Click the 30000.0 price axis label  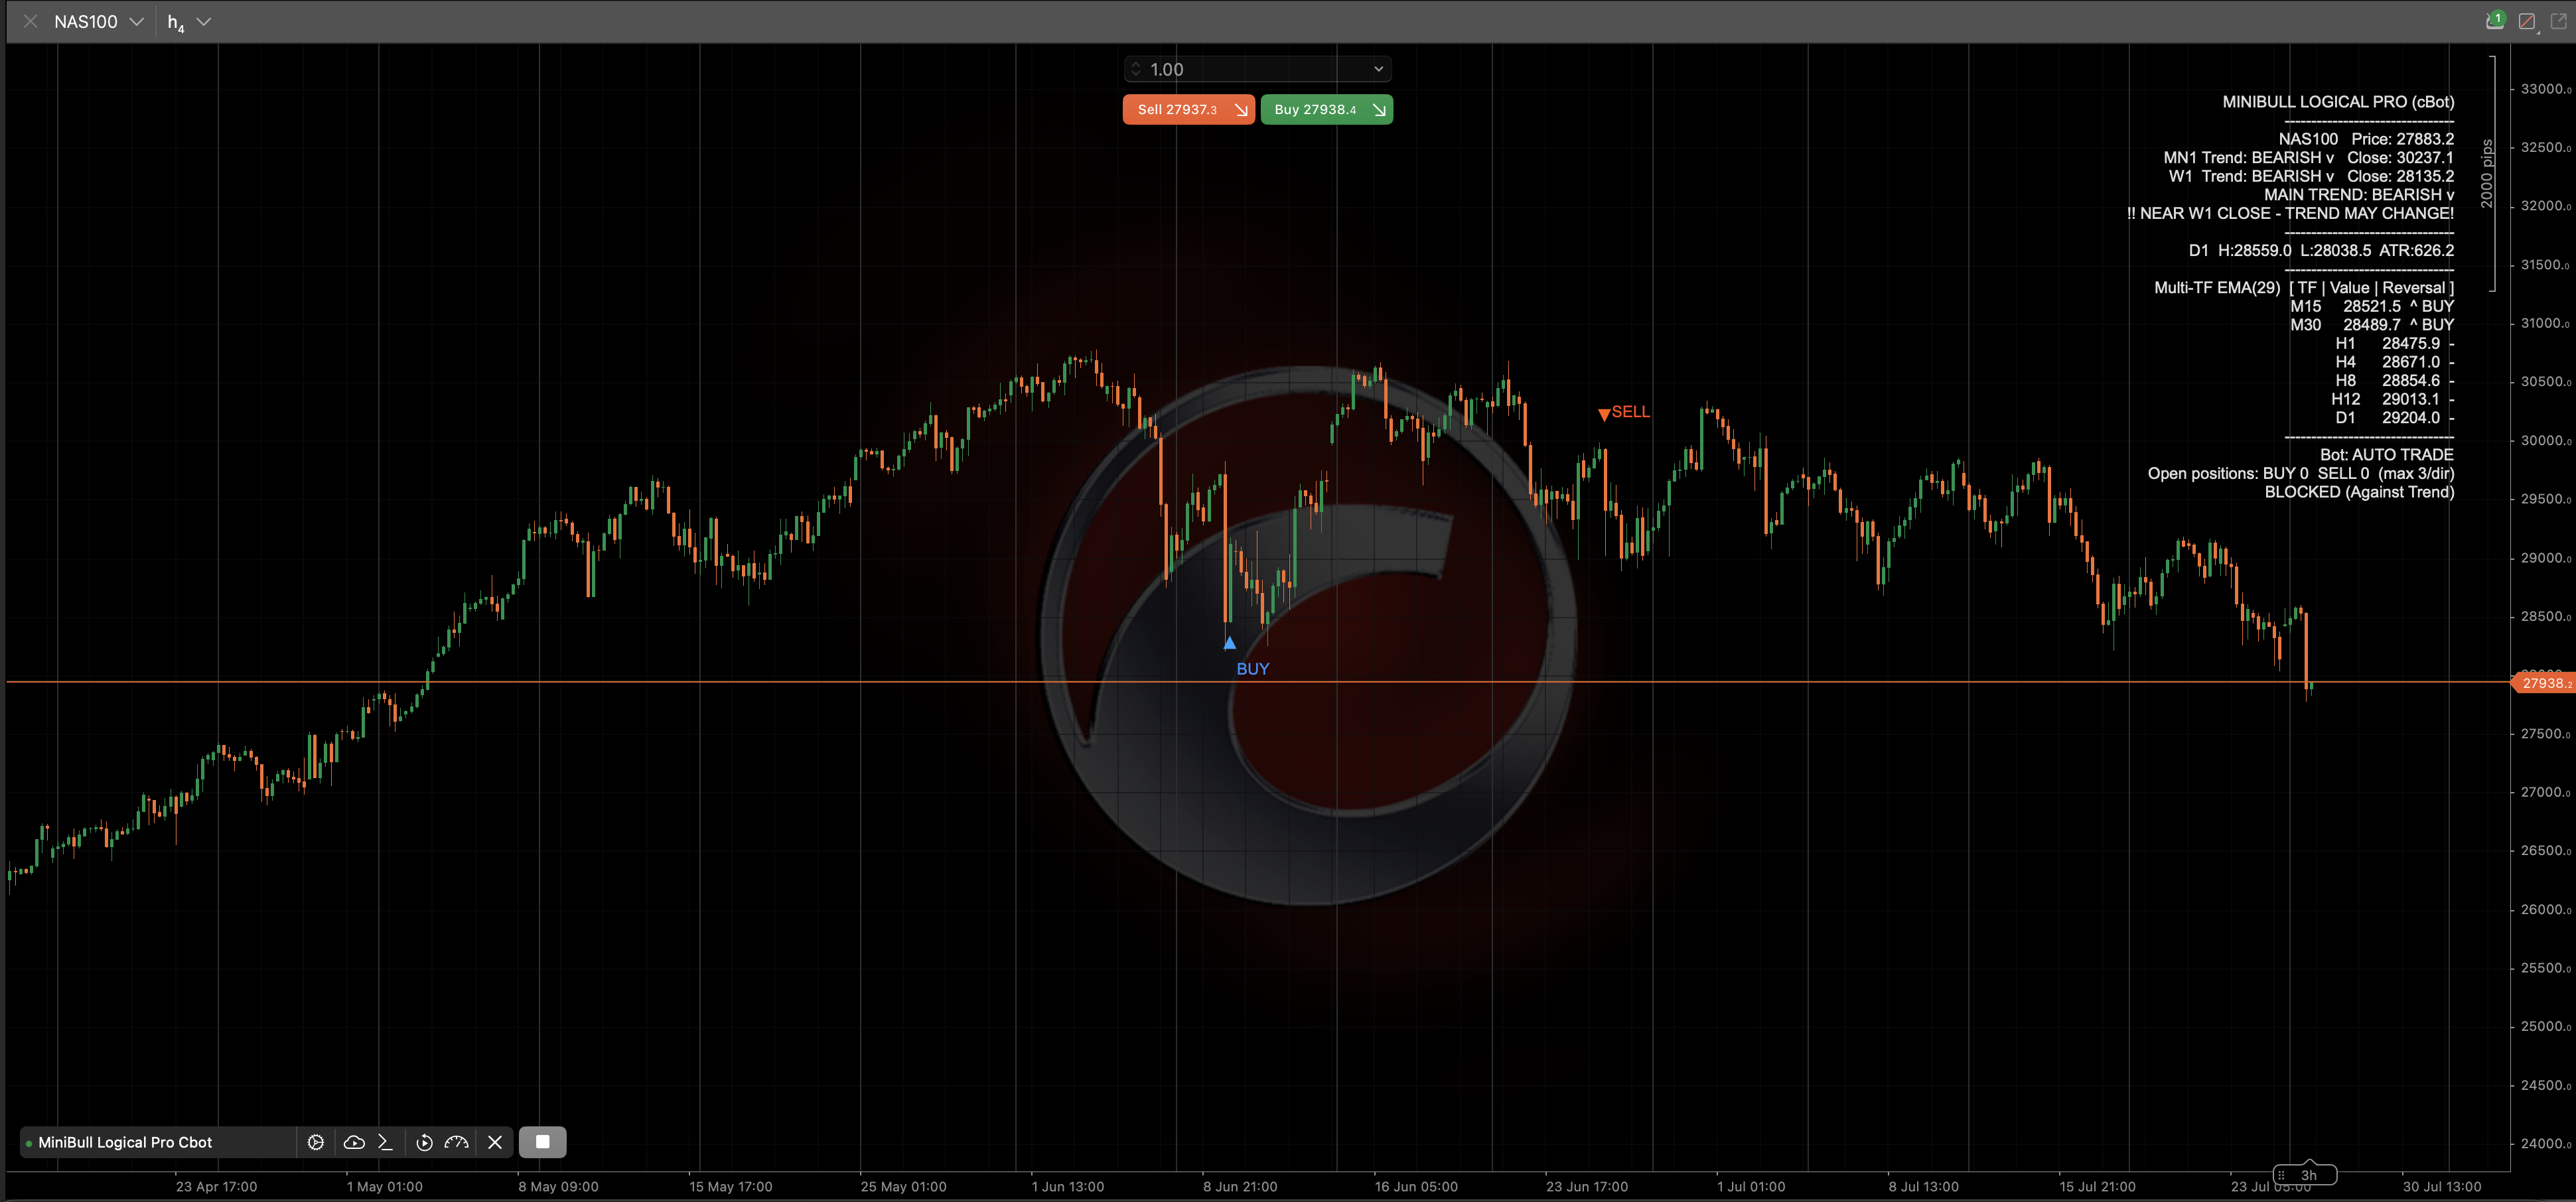[2545, 440]
